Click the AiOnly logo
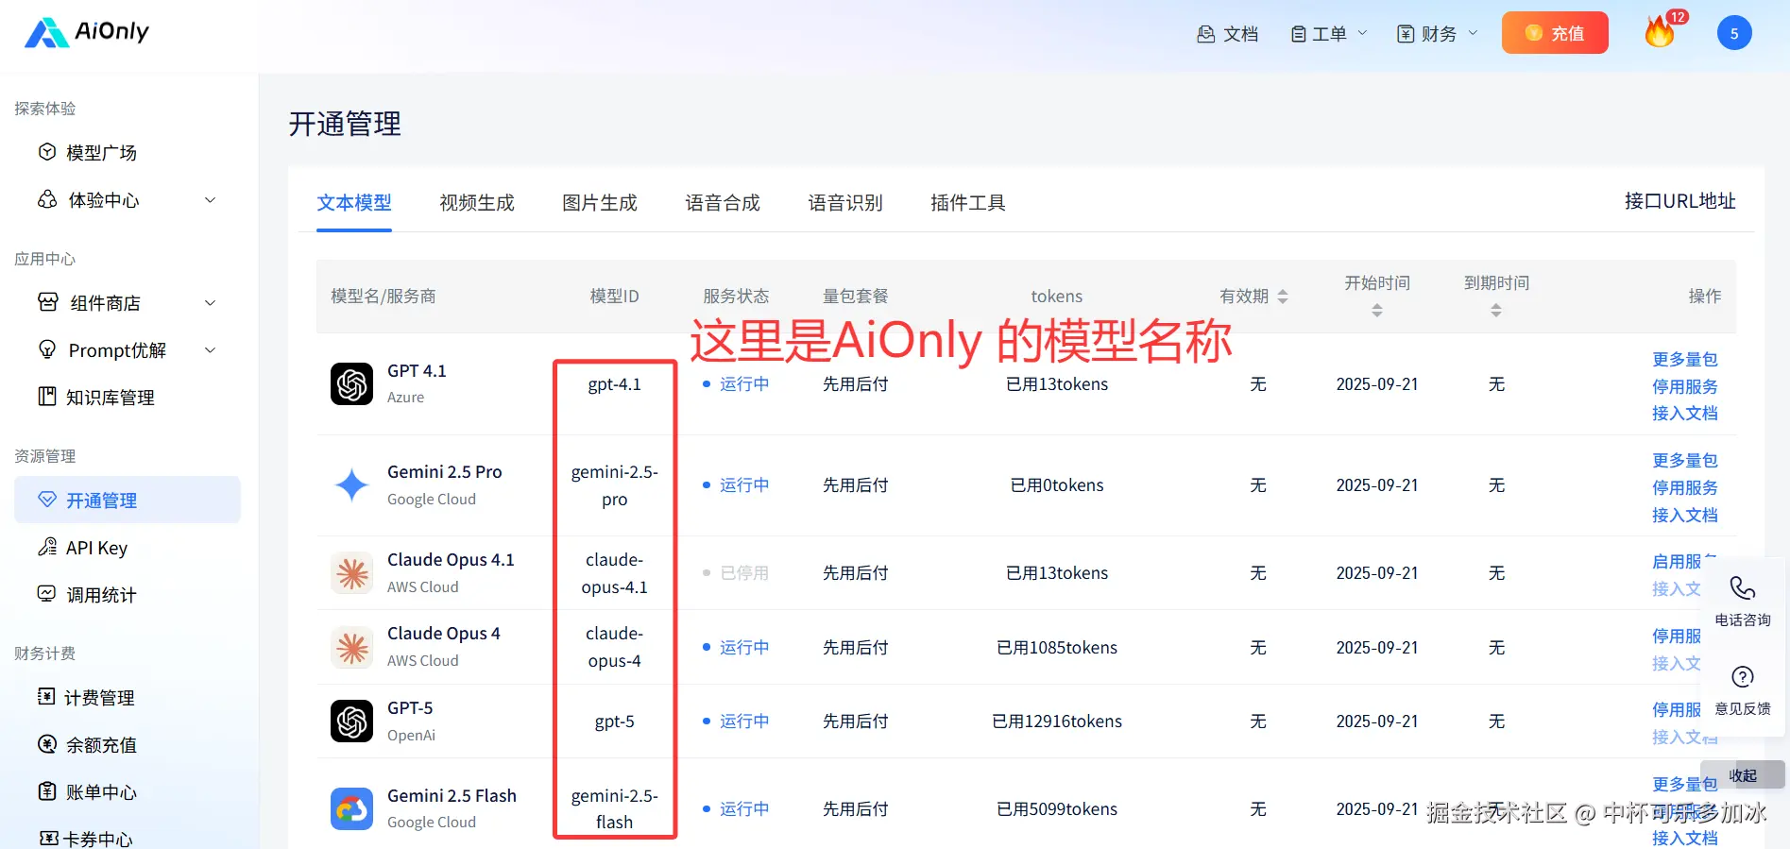 tap(87, 32)
